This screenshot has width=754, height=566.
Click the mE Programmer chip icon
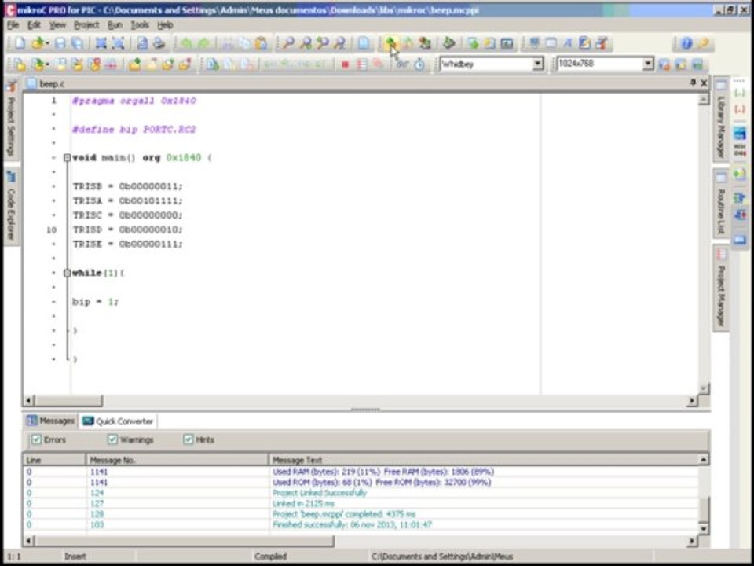click(448, 42)
